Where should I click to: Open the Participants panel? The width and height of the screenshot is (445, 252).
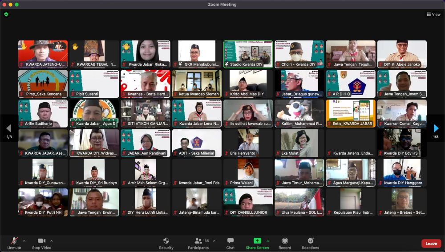coord(198,243)
